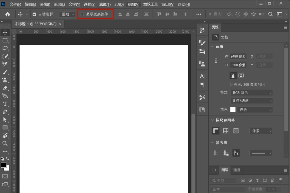The width and height of the screenshot is (290, 193).
Task: Click the fill color white swatch
Action: pos(233,110)
